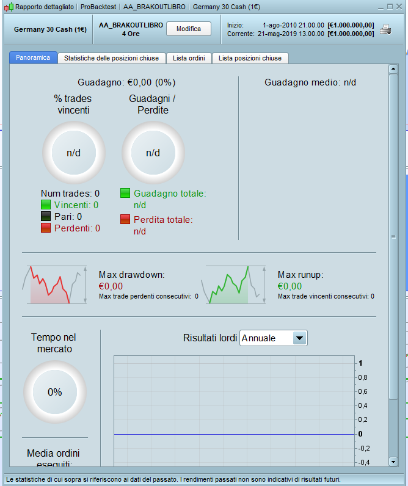Click the scrollbar down arrow
The width and height of the screenshot is (408, 486).
[x=393, y=462]
